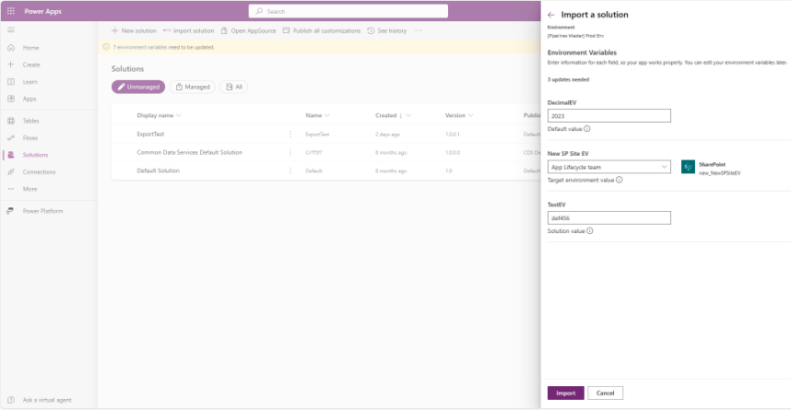Click the DecimalEV input field
The image size is (791, 410).
(608, 116)
